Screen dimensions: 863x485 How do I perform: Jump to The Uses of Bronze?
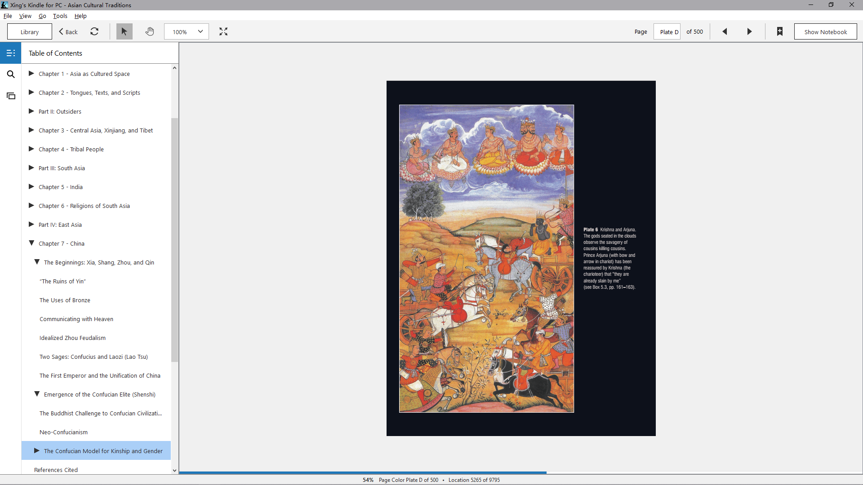65,300
